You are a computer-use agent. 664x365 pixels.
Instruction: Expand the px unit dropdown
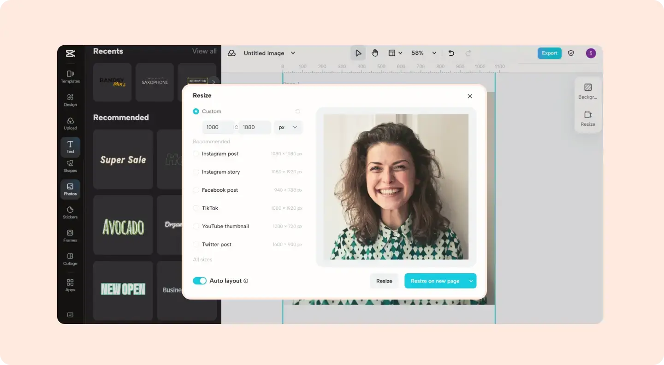click(288, 127)
